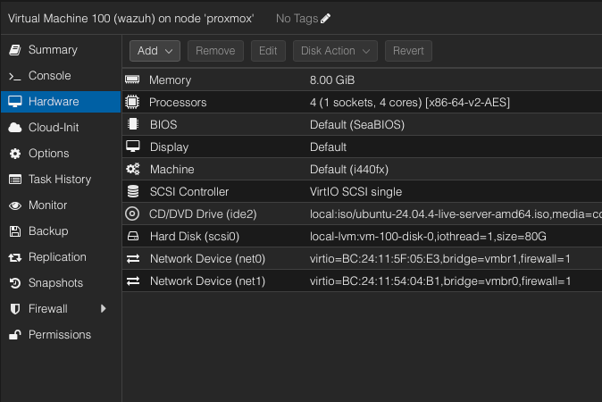Select the CD/DVD Drive (ide2) label
602x402 pixels.
203,214
